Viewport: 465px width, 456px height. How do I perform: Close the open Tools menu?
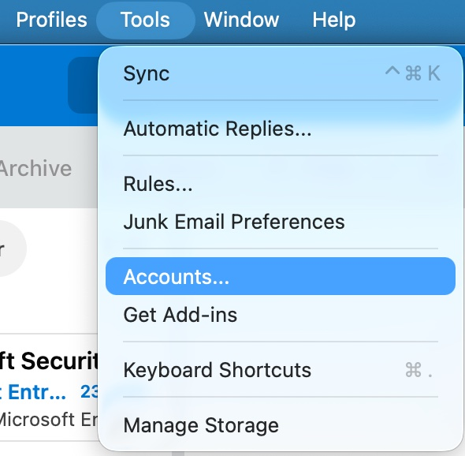pos(145,20)
